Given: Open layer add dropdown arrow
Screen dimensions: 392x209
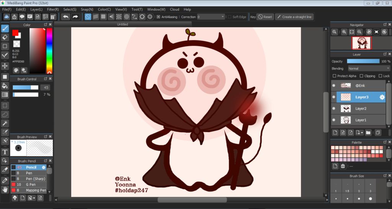Looking at the screenshot, I should tap(362, 133).
